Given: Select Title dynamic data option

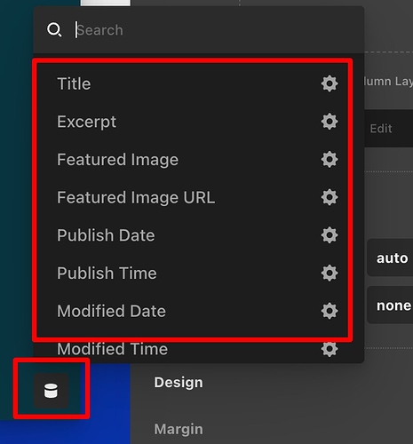Looking at the screenshot, I should click(x=74, y=83).
